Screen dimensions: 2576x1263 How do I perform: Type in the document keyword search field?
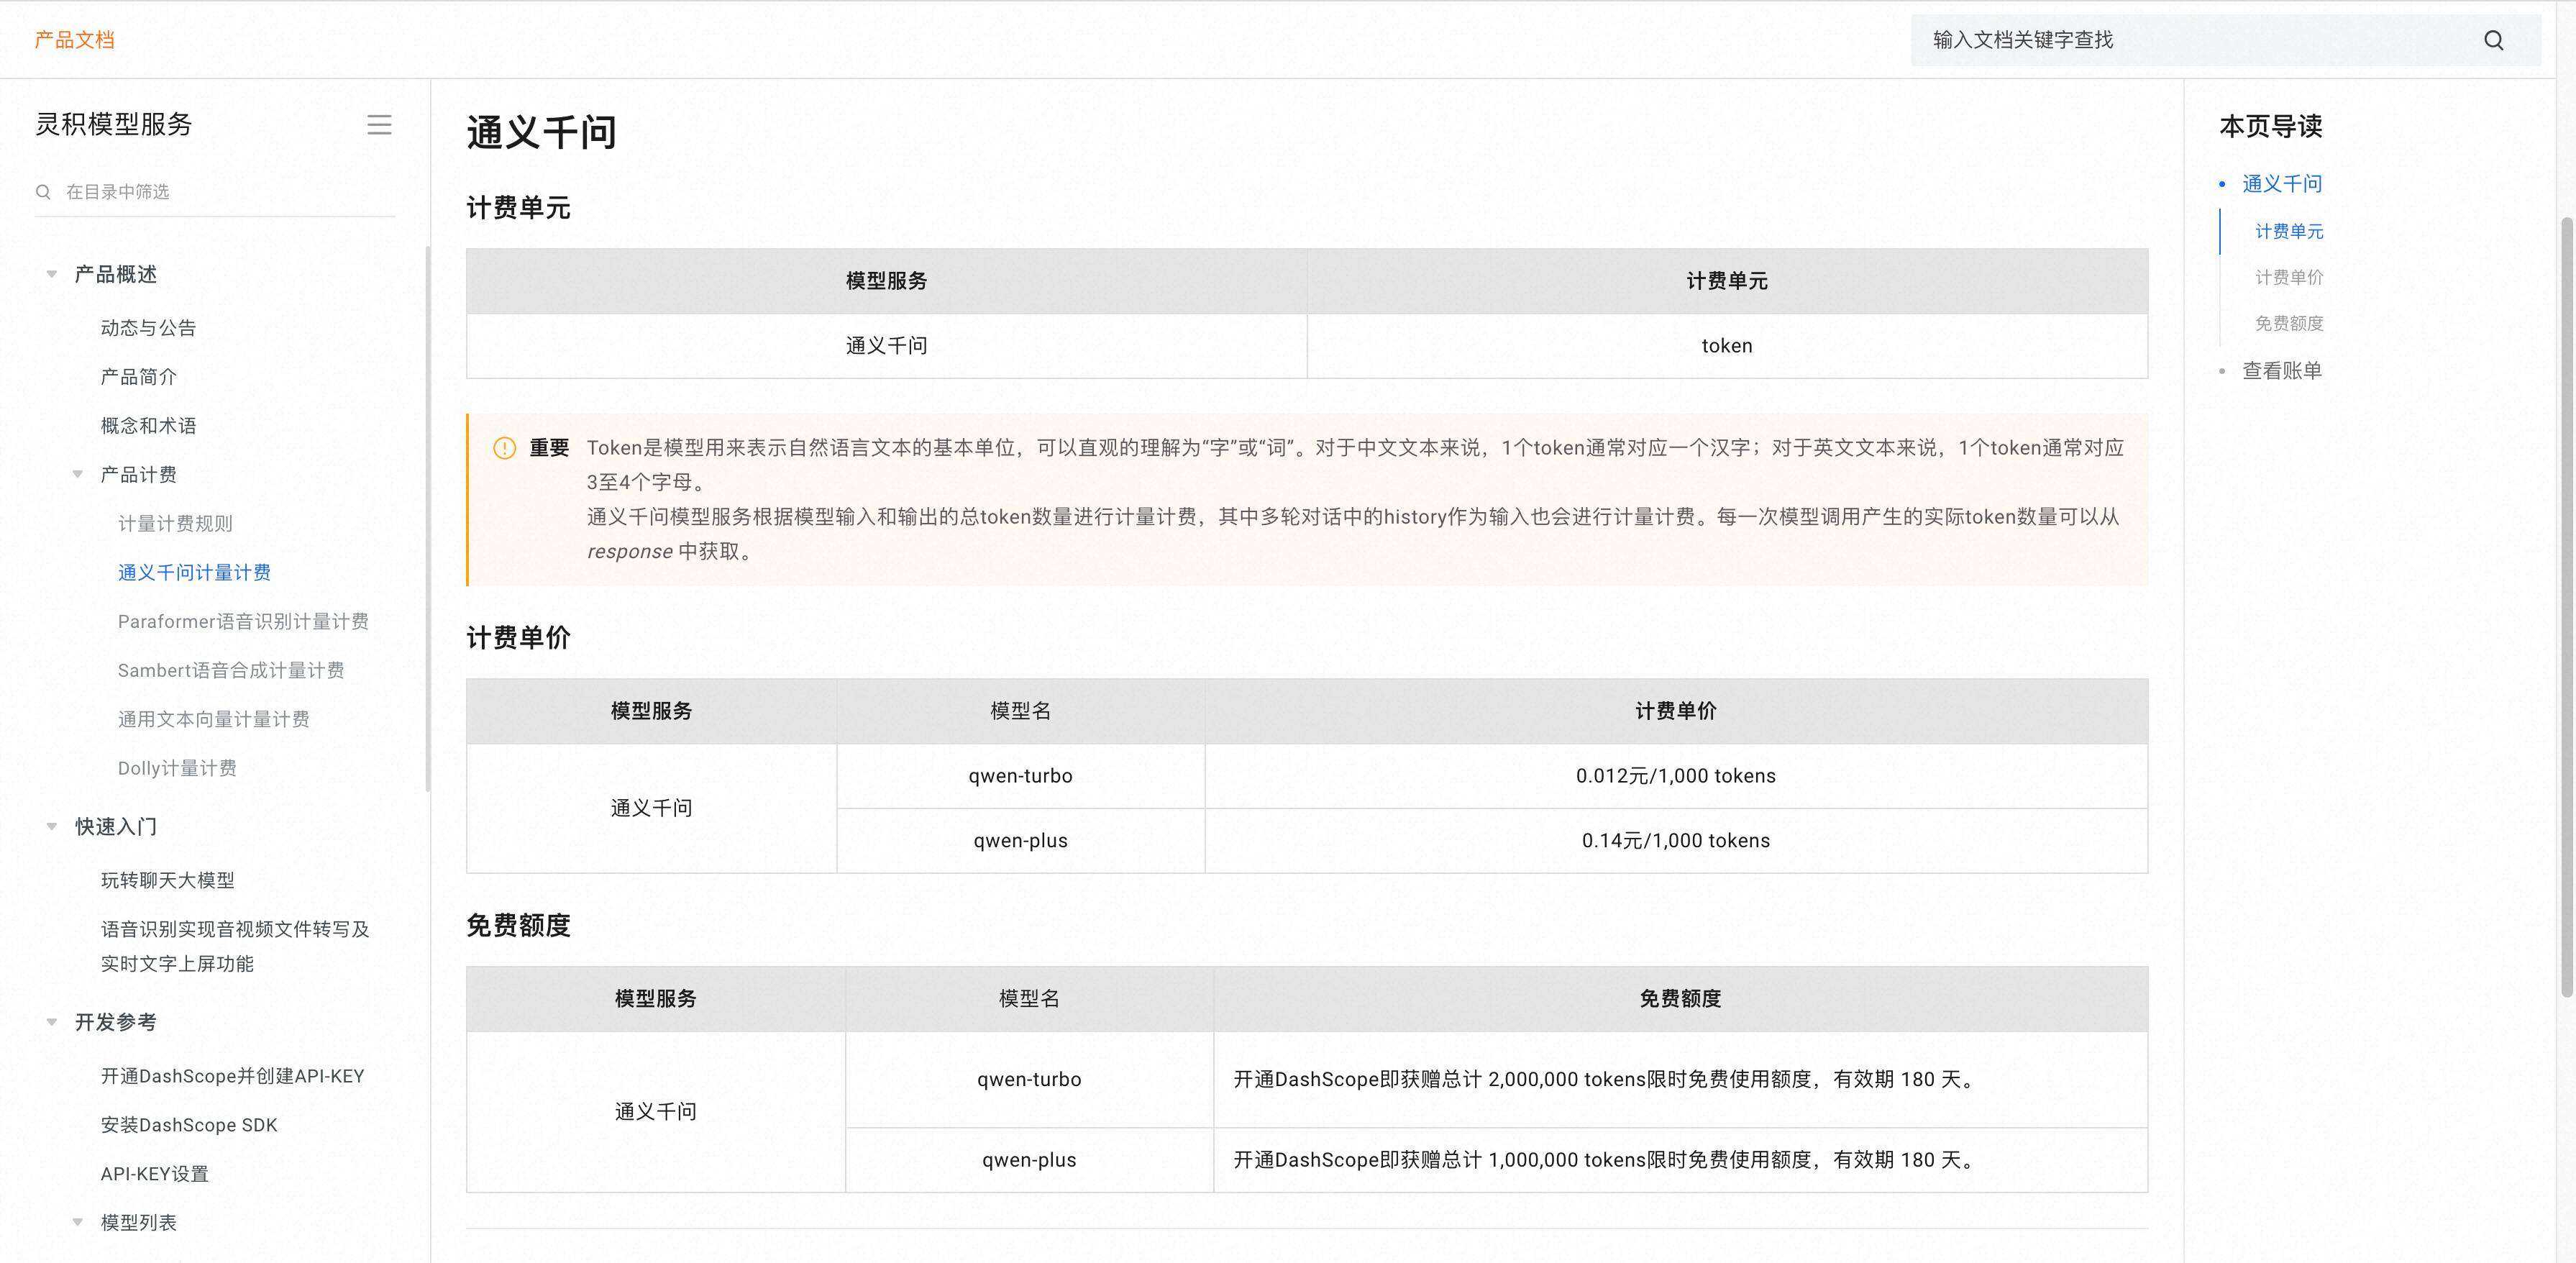2190,40
